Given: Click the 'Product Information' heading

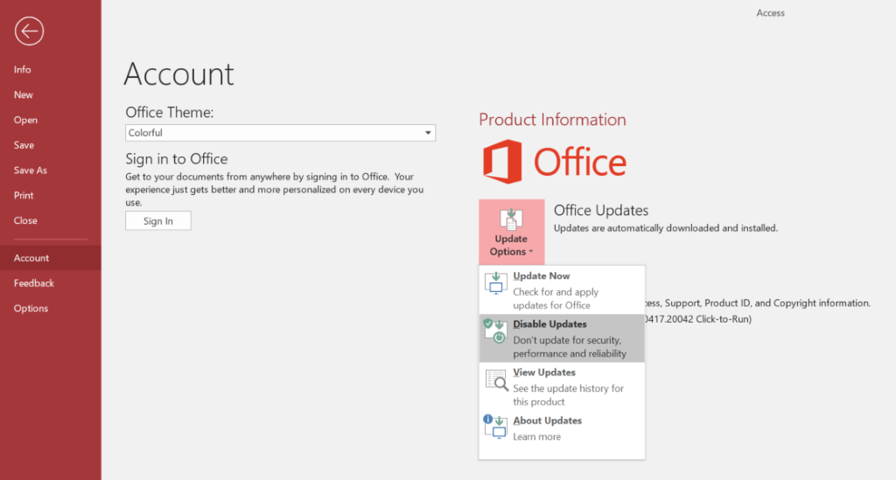Looking at the screenshot, I should (x=553, y=119).
